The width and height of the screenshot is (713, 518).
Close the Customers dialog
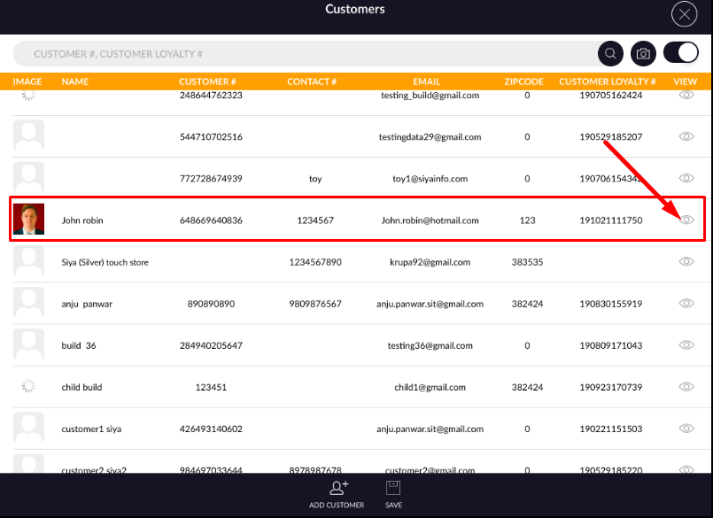click(x=684, y=14)
